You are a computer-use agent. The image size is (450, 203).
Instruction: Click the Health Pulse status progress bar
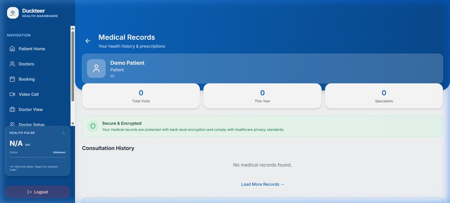pos(37,157)
